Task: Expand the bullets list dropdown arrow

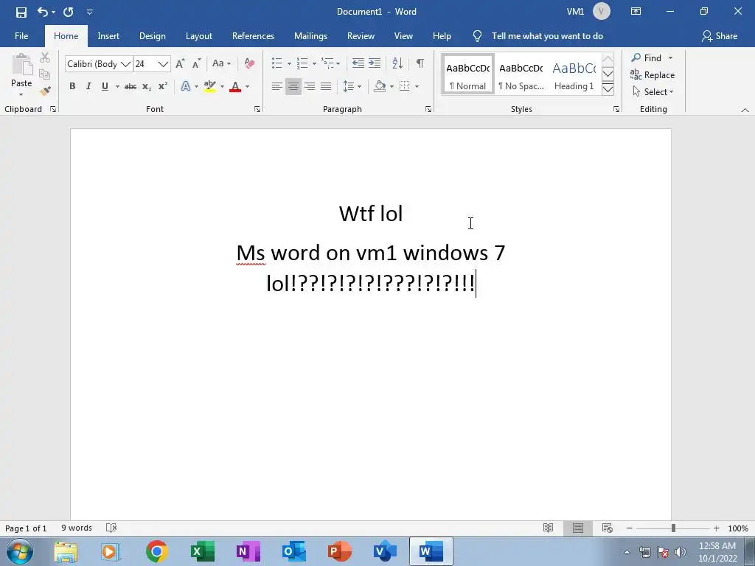Action: [289, 63]
